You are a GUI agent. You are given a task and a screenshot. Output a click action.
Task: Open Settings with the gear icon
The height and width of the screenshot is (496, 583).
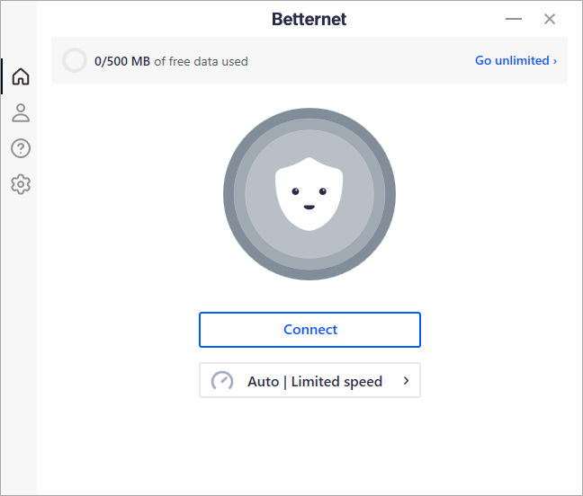(21, 184)
